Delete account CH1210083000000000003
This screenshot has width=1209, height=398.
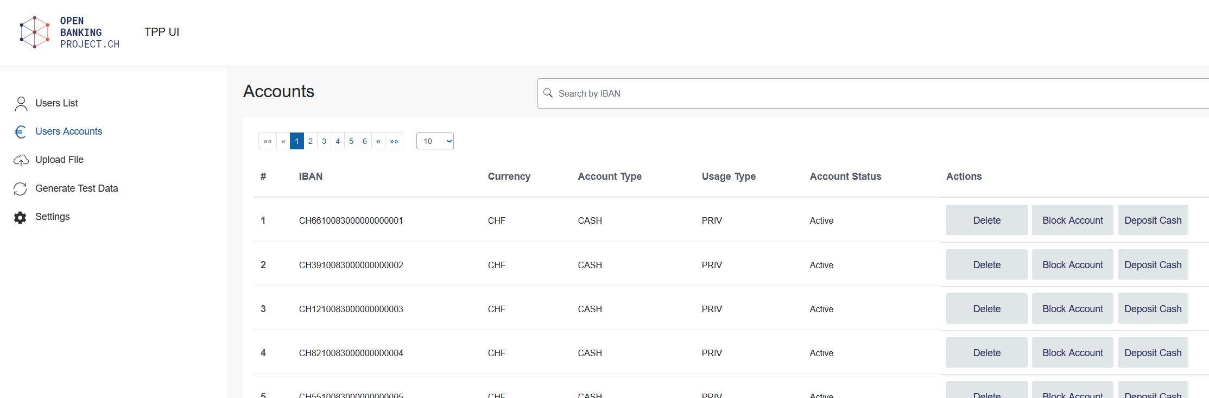click(x=987, y=308)
